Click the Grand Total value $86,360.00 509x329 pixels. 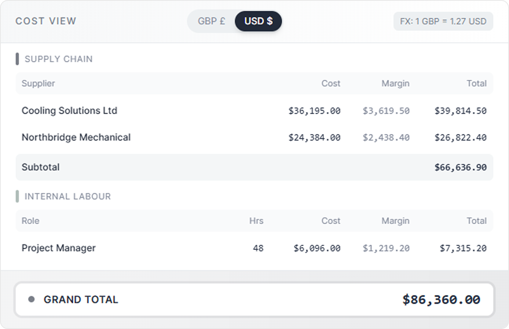[x=441, y=300]
